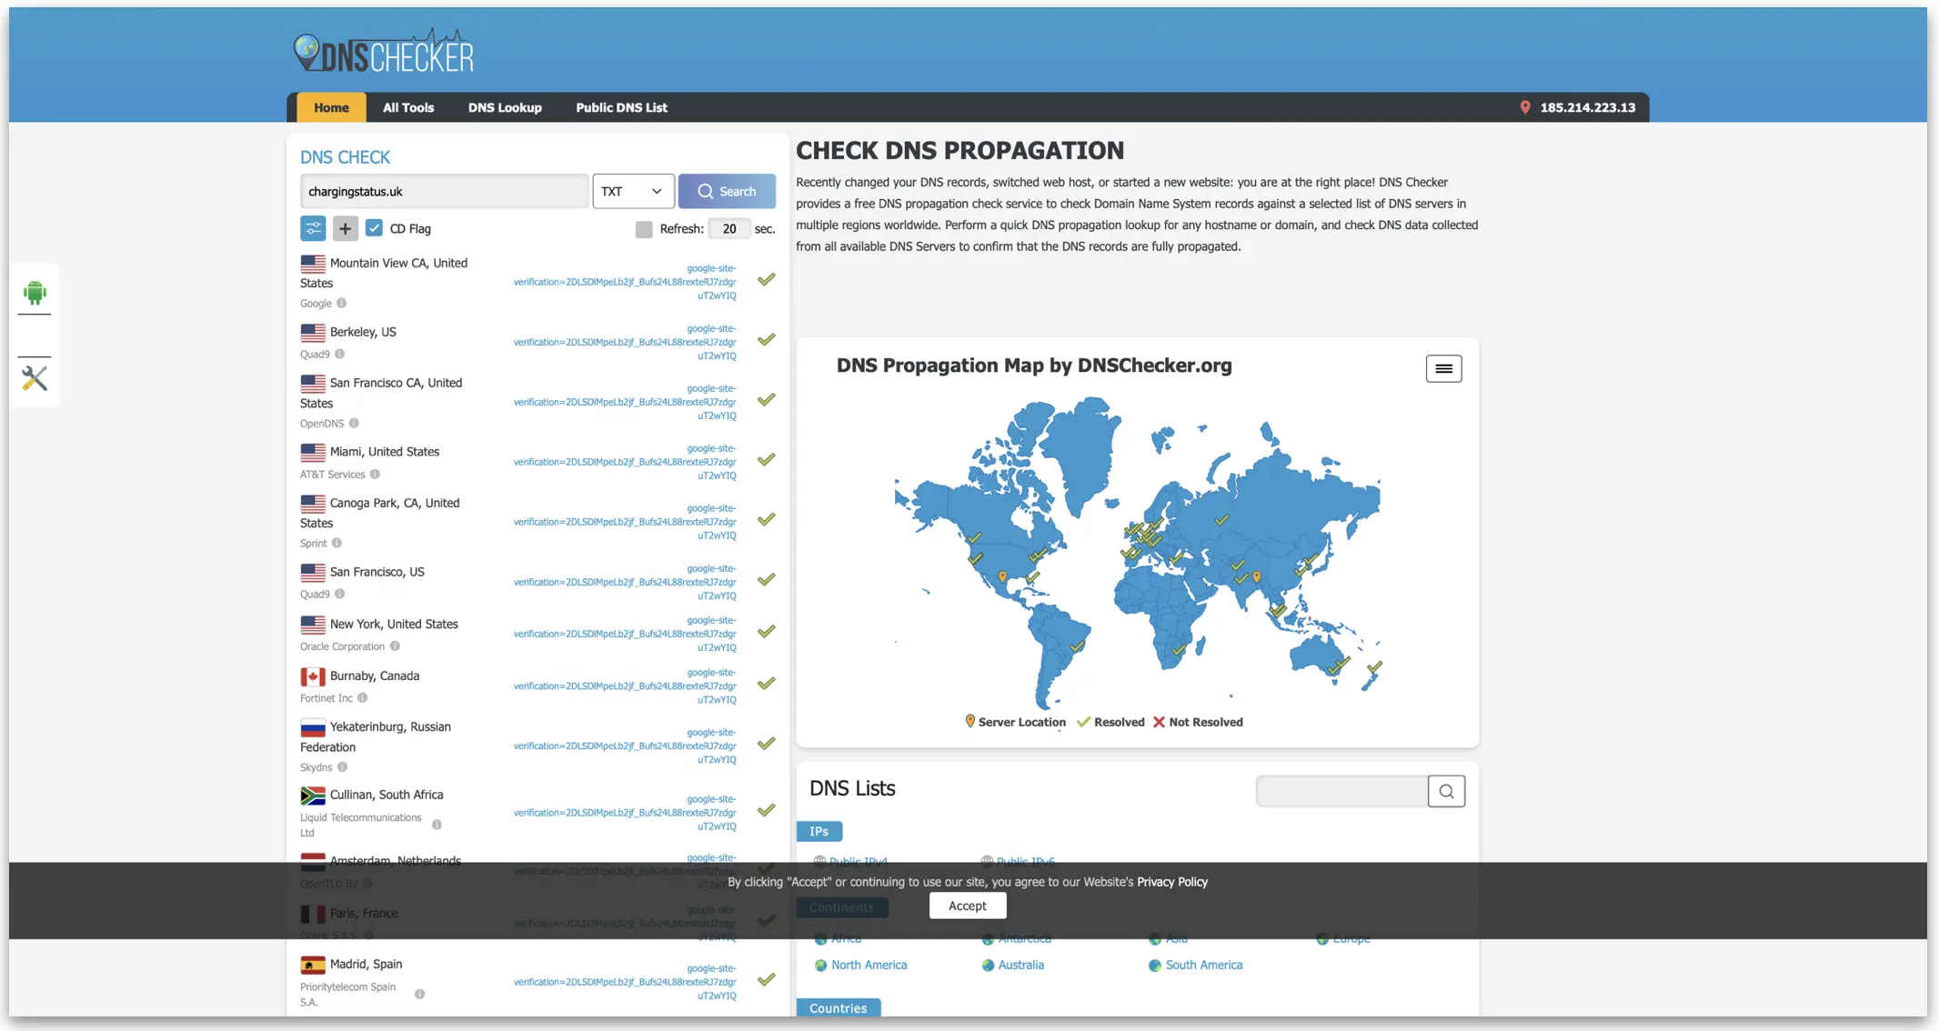Enable the auto Refresh checkbox
Image resolution: width=1939 pixels, height=1031 pixels.
(644, 229)
